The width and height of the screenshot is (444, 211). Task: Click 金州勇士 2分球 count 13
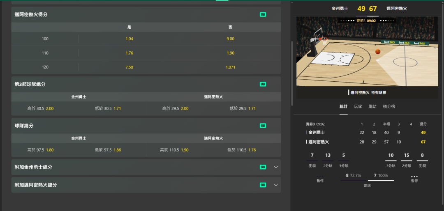tap(328, 155)
